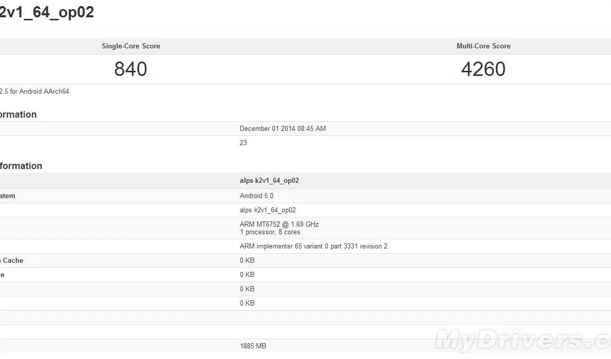611x359 pixels.
Task: Click the non-bold 'alps k2v1_64_op02' model value
Action: [268, 210]
